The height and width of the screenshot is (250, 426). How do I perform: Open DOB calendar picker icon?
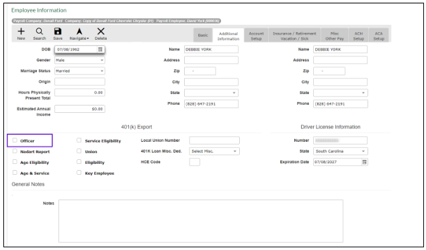100,50
